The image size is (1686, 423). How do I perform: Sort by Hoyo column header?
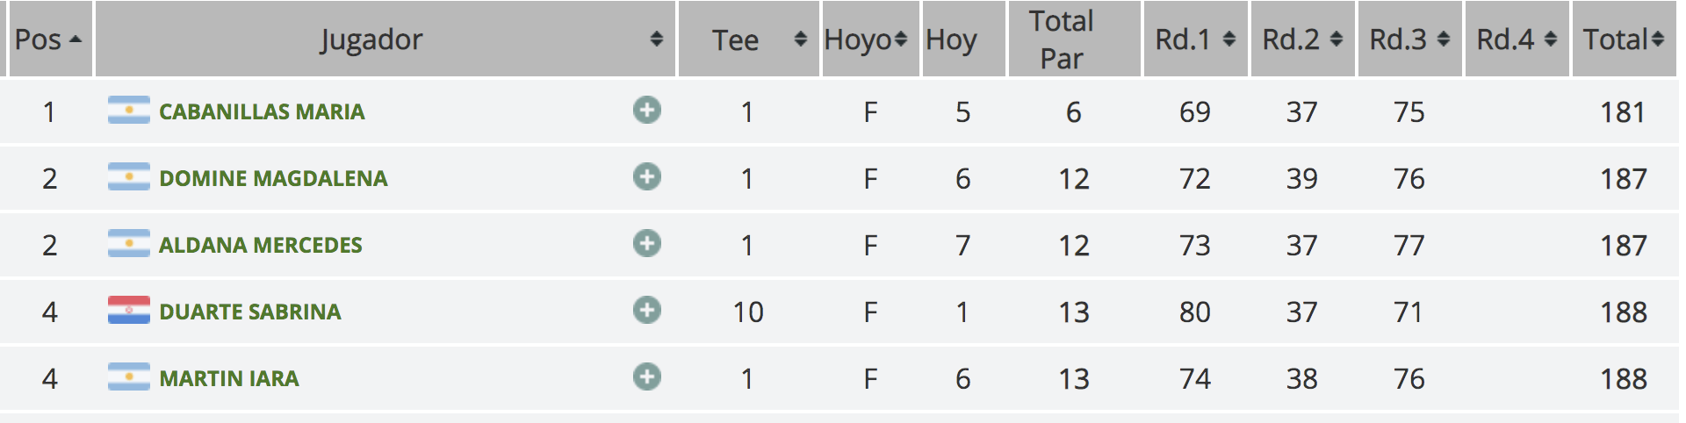870,39
